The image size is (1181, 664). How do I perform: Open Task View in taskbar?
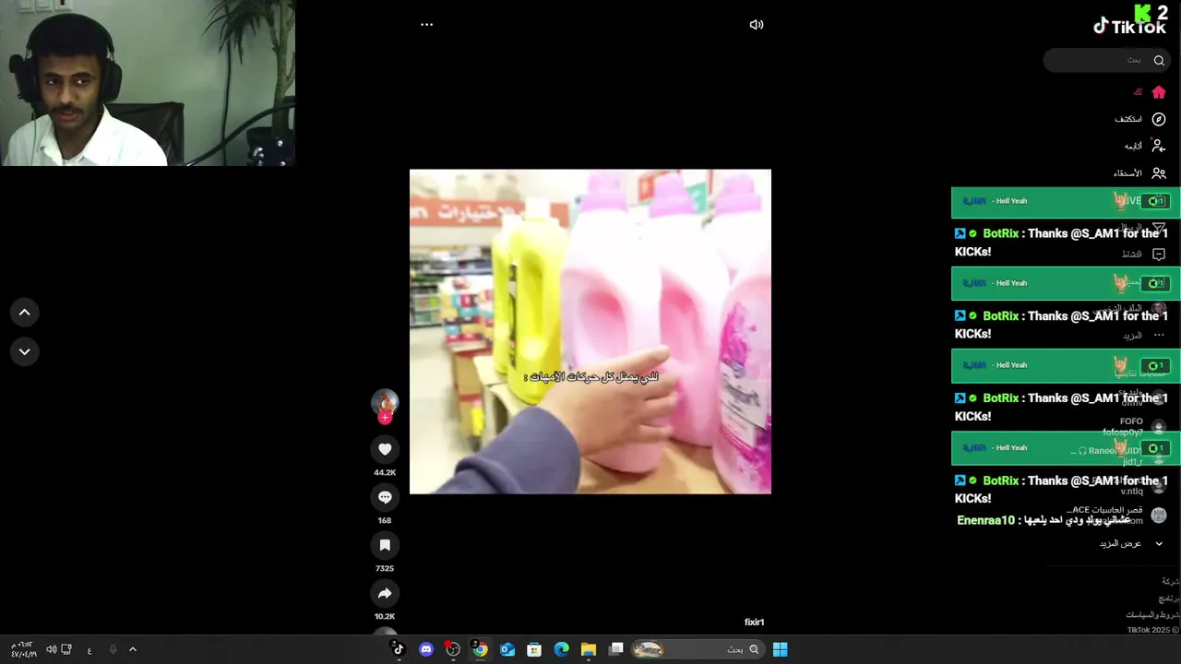(x=616, y=649)
